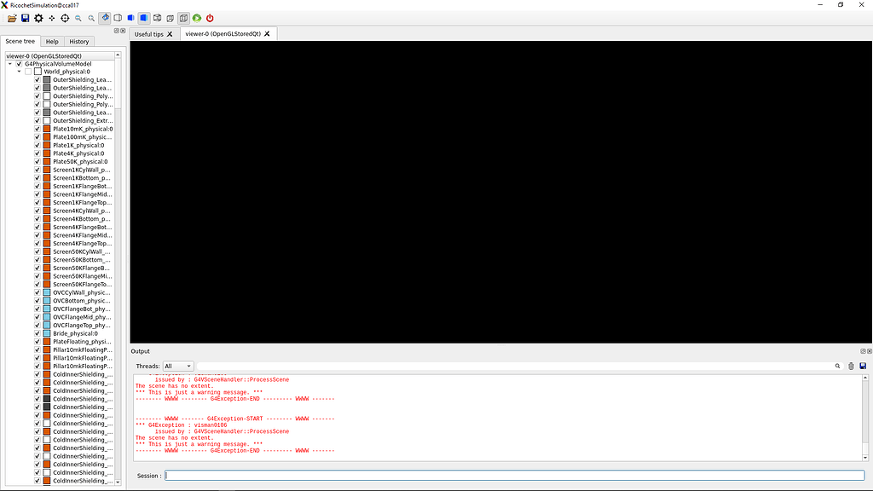This screenshot has height=491, width=873.
Task: Collapse the World_physical tree branch
Action: coord(19,72)
